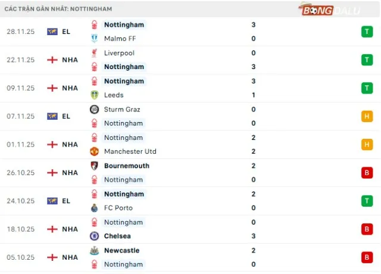Click the Newcastle club crest icon
Screen dimensions: 381x274
(x=94, y=251)
